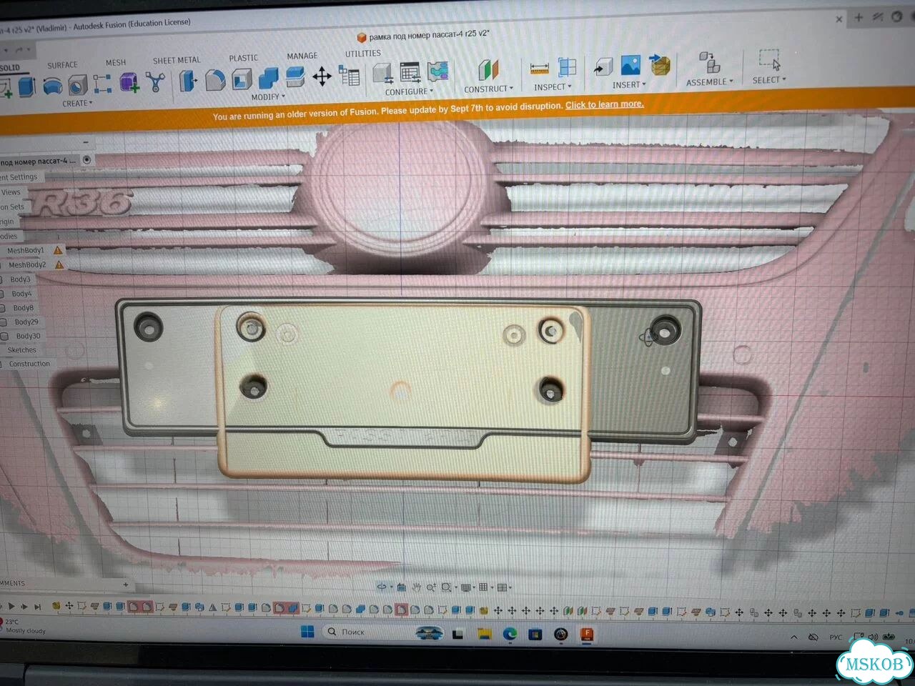This screenshot has height=686, width=915.
Task: Open a new design tab with plus
Action: 859,17
